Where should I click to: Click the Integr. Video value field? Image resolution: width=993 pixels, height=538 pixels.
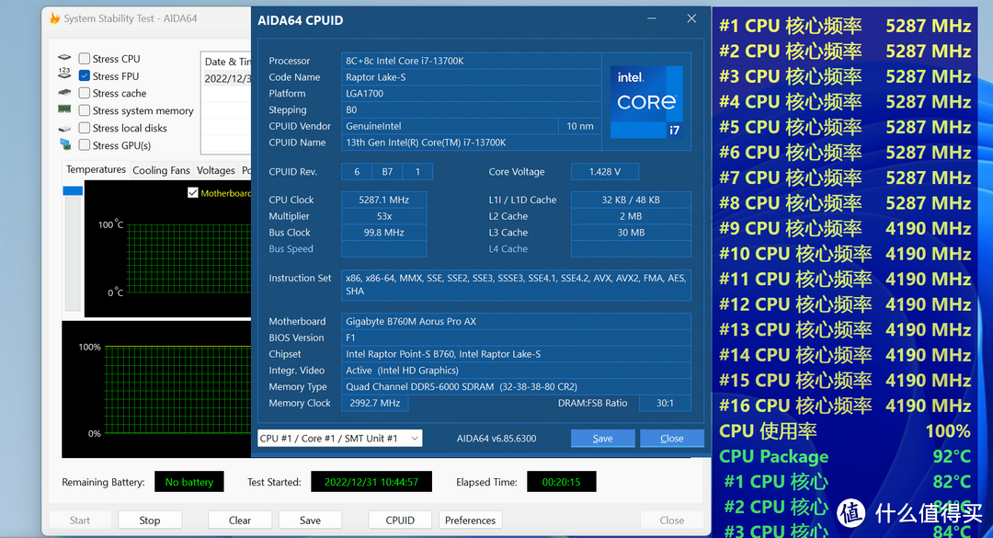click(x=516, y=370)
